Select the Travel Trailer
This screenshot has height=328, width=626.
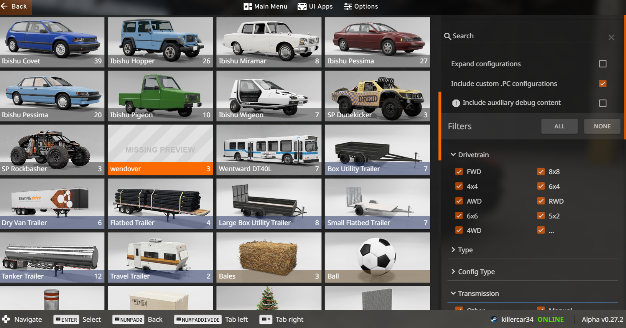pos(160,258)
